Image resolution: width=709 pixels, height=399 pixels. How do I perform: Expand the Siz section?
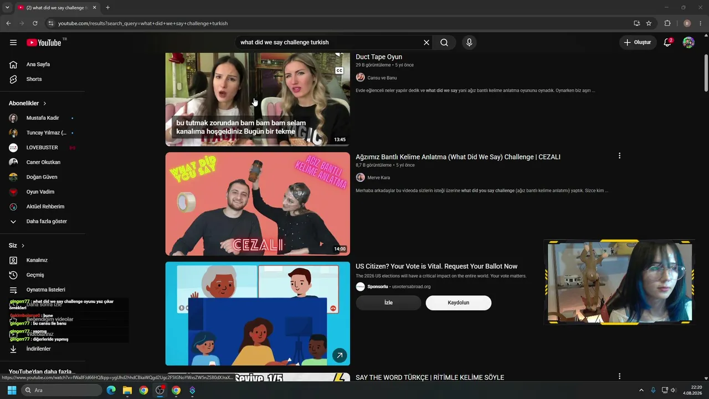(17, 245)
